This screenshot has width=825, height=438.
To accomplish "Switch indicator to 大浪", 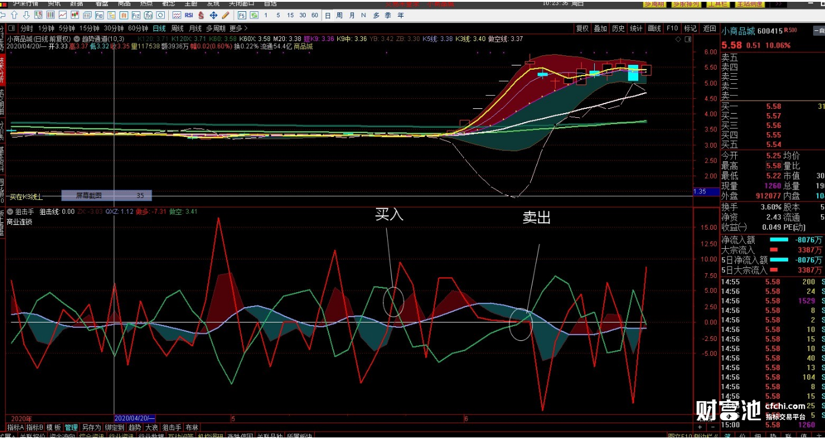I will pos(152,427).
